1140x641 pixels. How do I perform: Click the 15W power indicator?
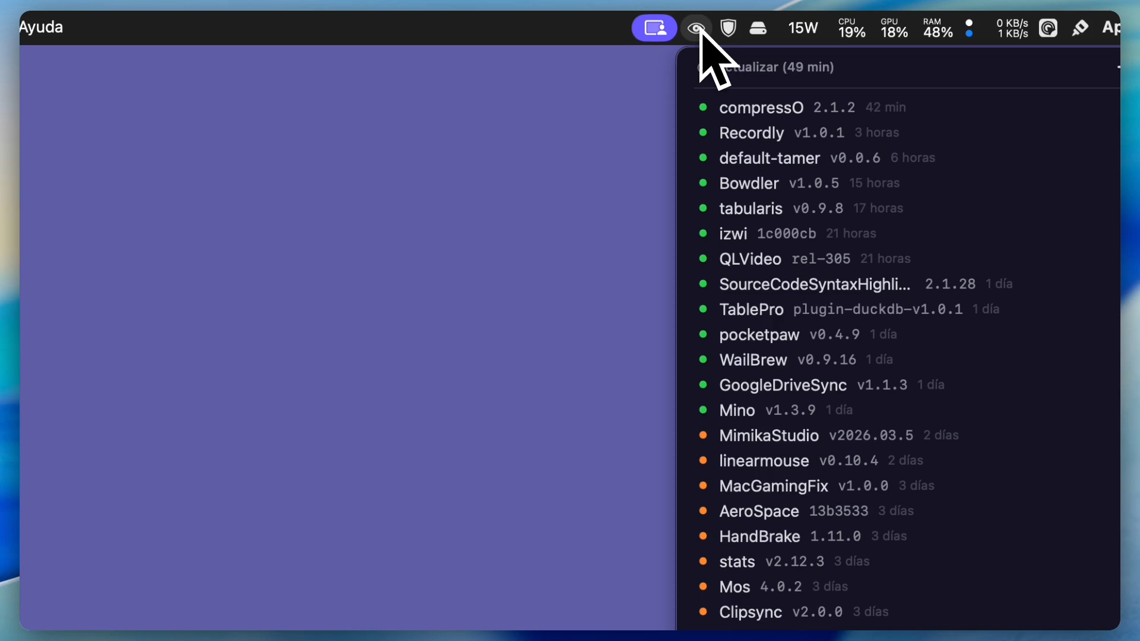coord(803,28)
